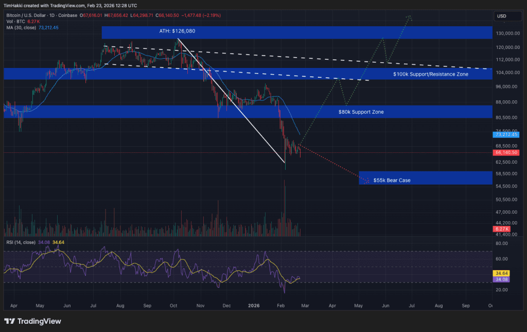This screenshot has width=527, height=332.
Task: Click the green bullish projection arrow tip
Action: 409,17
